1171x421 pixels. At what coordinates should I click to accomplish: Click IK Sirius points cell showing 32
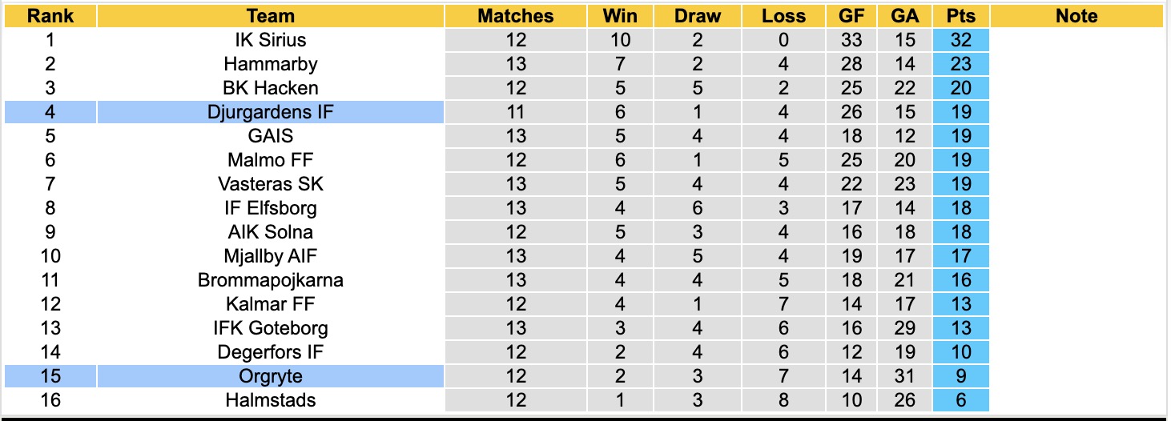[960, 40]
